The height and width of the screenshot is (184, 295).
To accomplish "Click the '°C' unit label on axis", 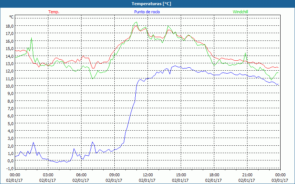I will (11, 17).
